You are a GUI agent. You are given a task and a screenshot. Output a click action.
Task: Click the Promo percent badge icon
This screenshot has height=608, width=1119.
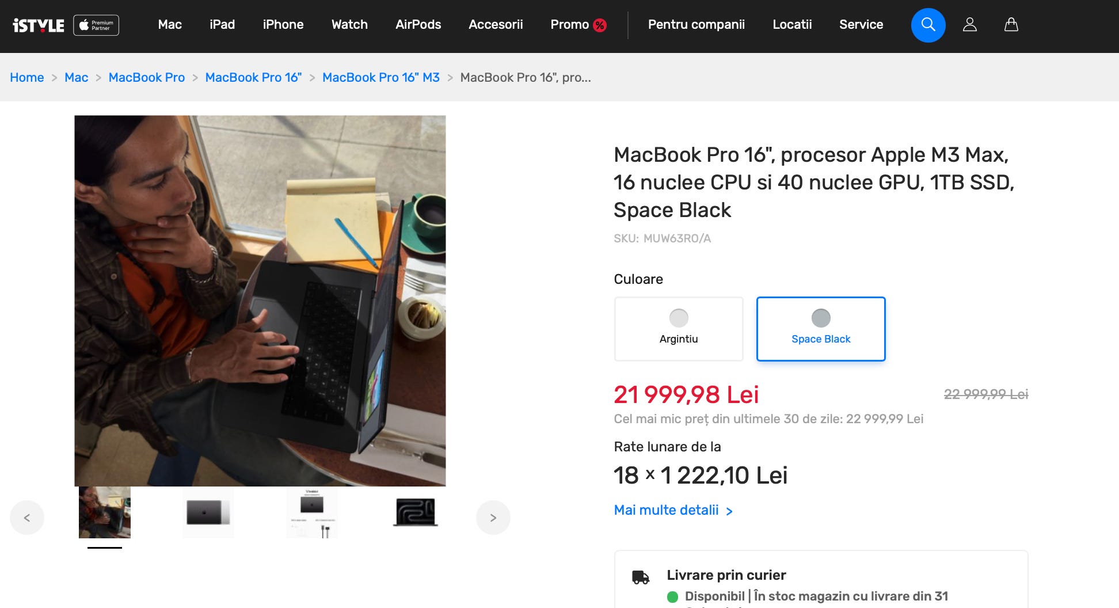click(x=600, y=25)
